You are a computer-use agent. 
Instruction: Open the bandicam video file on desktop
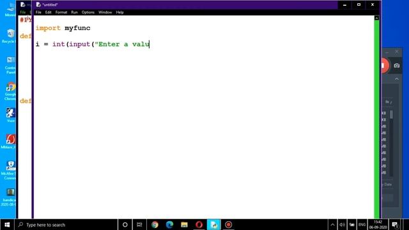[10, 197]
